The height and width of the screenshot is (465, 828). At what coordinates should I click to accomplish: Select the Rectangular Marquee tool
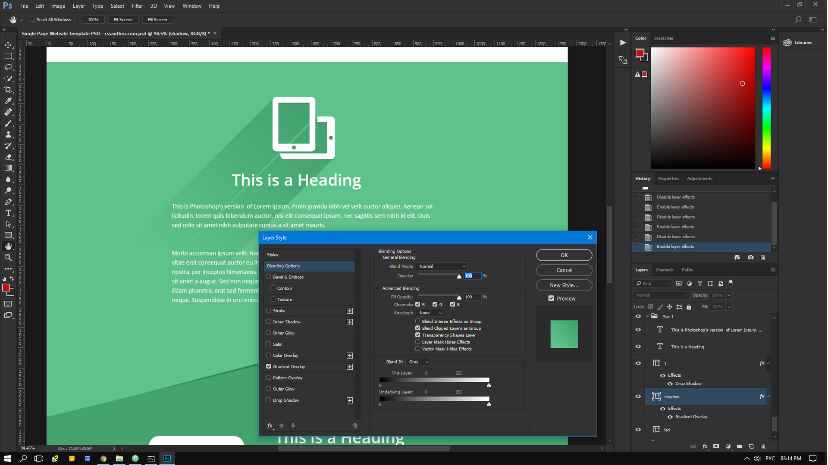8,56
